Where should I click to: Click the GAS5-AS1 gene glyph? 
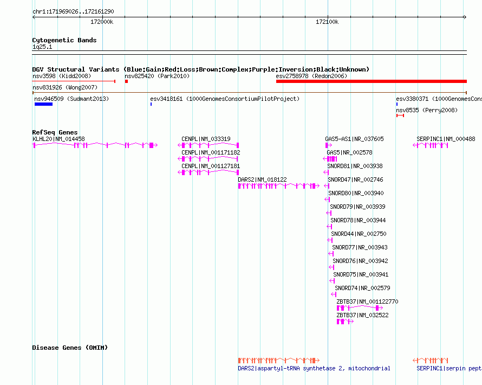[329, 145]
